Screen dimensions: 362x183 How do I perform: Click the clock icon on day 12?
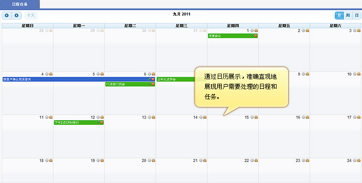[x=98, y=117]
